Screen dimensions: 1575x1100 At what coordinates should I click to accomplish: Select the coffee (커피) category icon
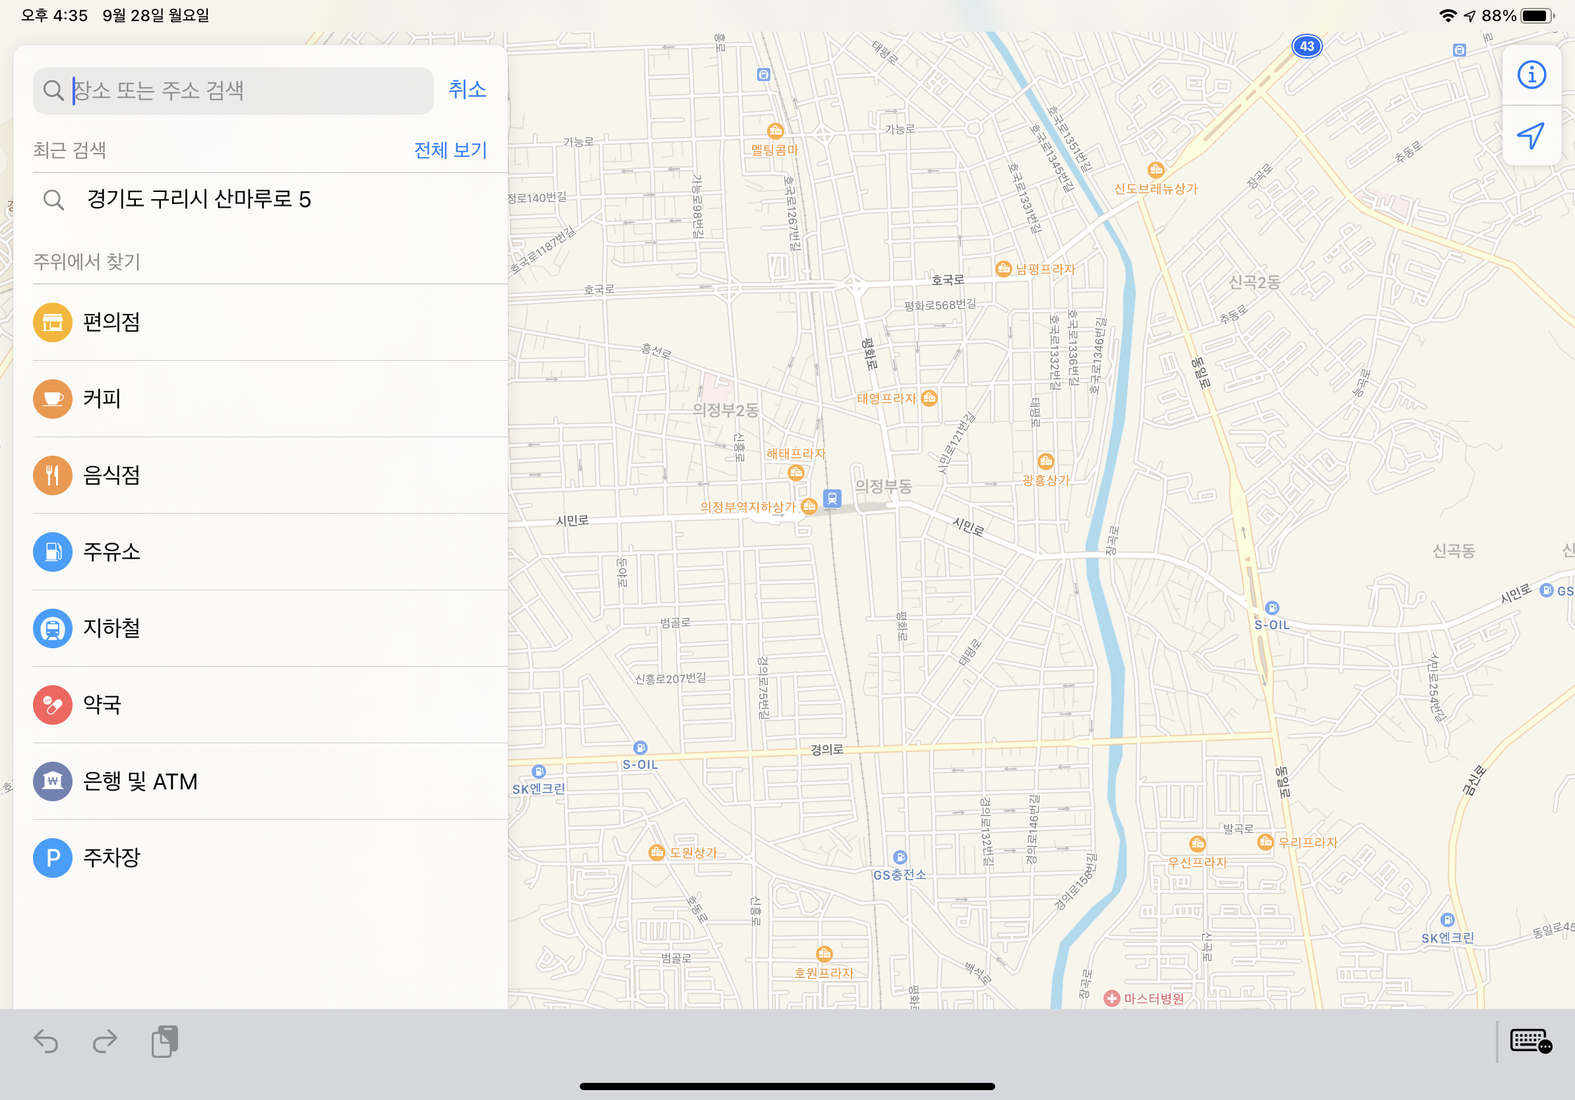(52, 398)
